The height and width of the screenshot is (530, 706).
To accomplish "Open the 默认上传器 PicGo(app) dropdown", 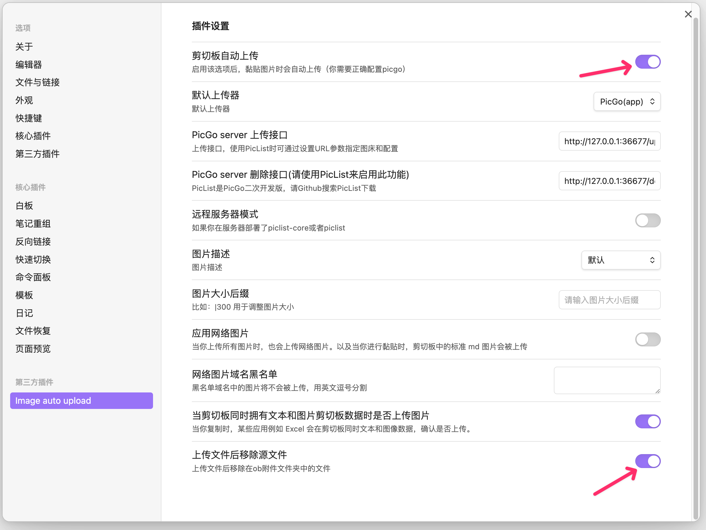I will (x=627, y=101).
